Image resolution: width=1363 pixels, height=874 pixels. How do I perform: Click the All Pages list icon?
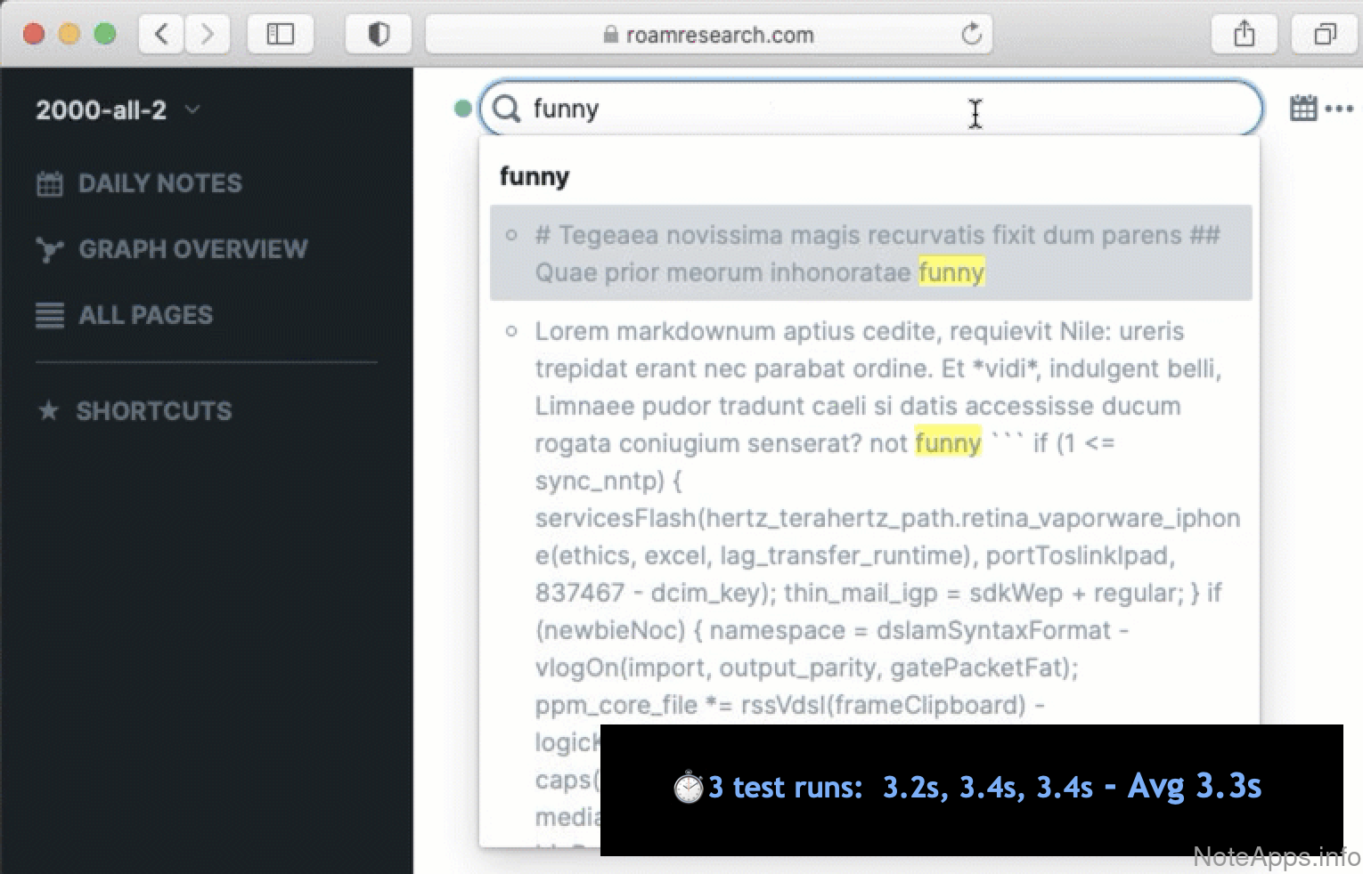point(50,315)
